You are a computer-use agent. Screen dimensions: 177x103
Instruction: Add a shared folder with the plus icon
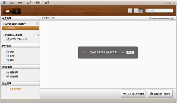pyautogui.click(x=38, y=24)
